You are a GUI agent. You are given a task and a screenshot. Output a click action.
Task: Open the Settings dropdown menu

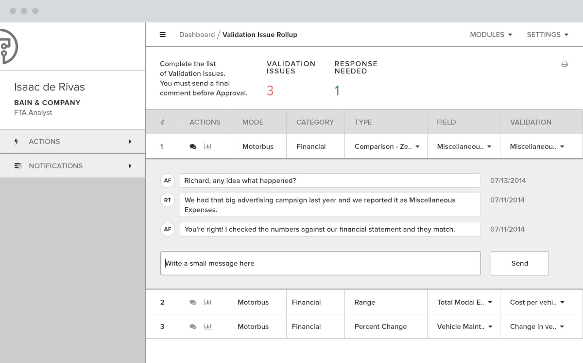point(547,35)
